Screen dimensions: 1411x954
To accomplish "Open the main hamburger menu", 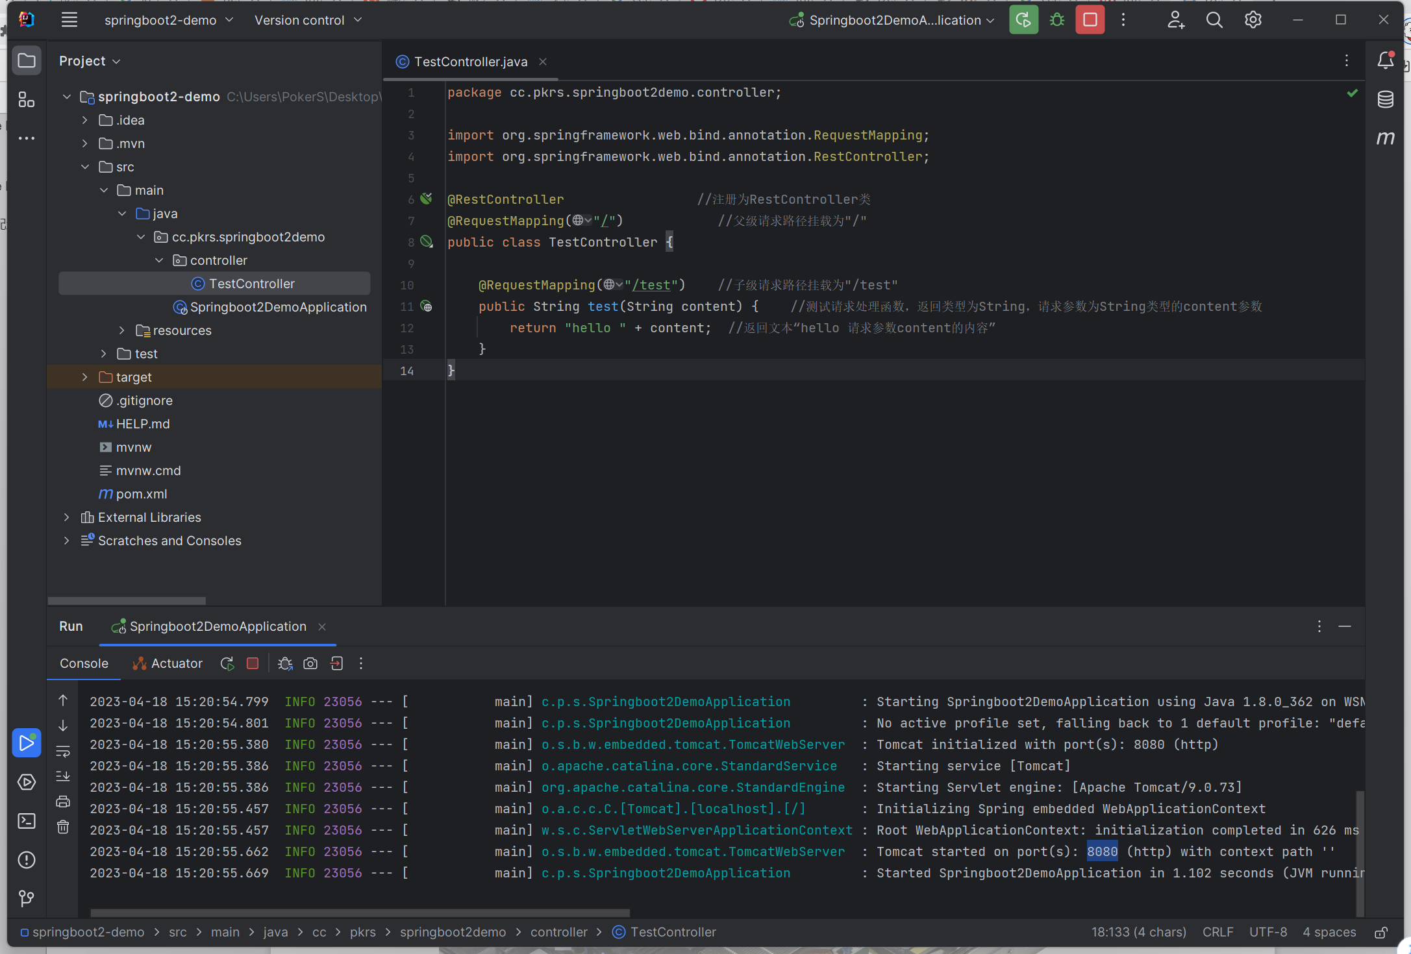I will 69,20.
